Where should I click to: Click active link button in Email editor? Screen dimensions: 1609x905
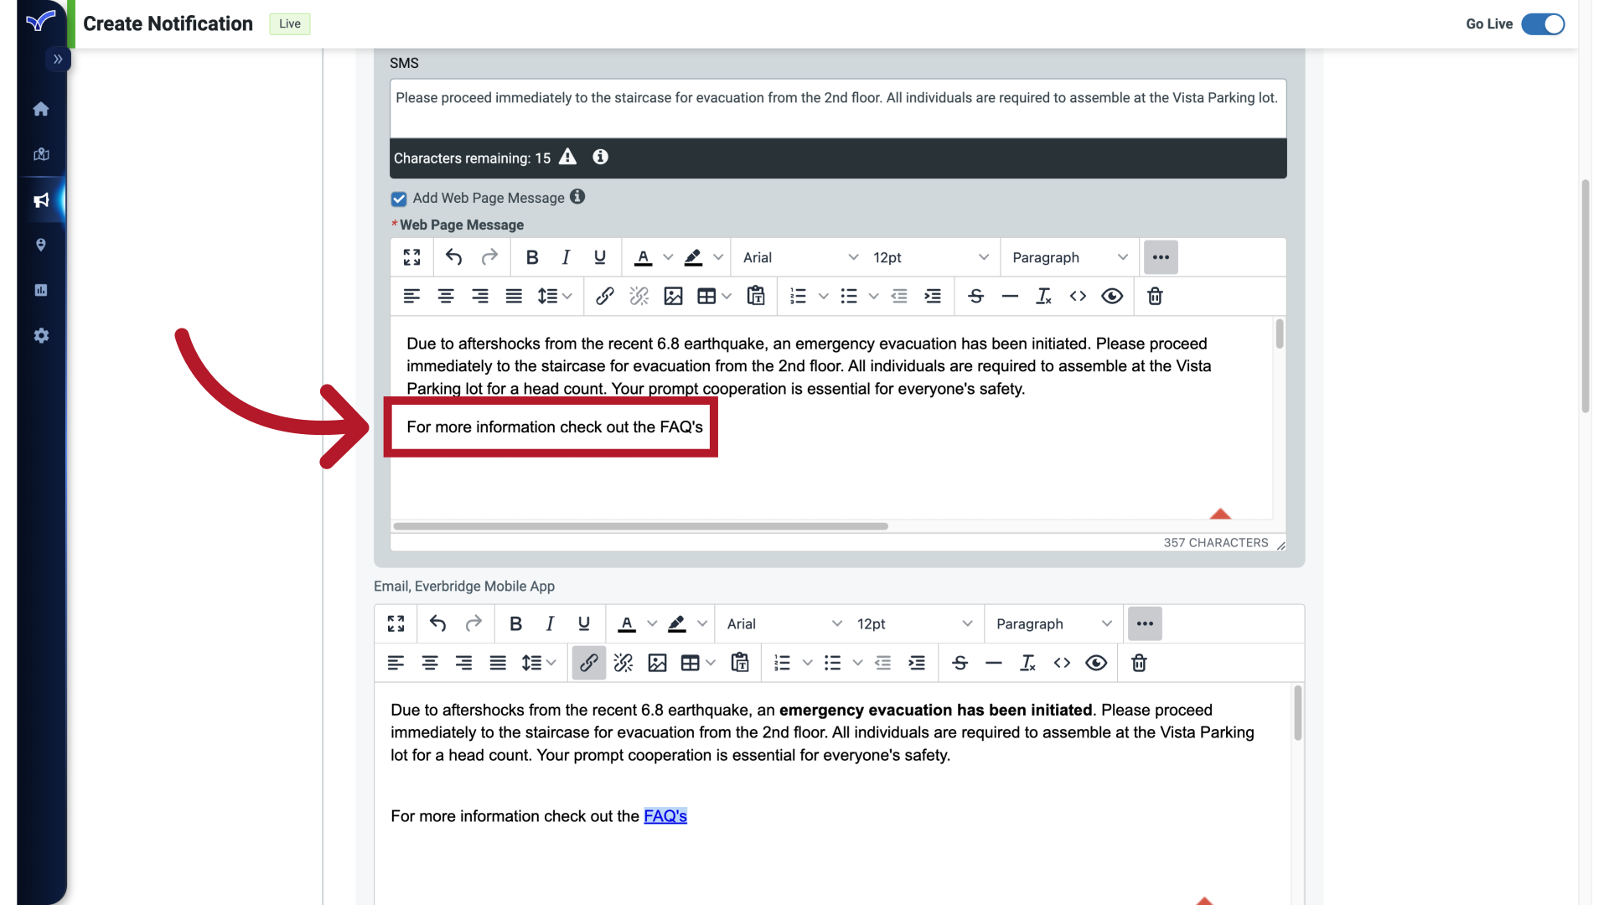tap(589, 663)
